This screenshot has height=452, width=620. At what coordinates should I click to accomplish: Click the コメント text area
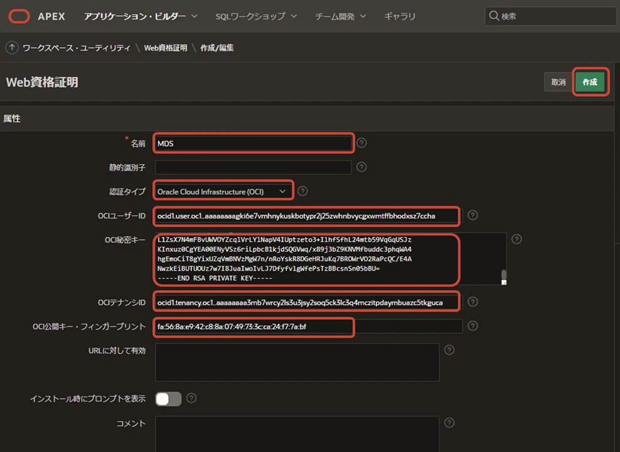[297, 434]
